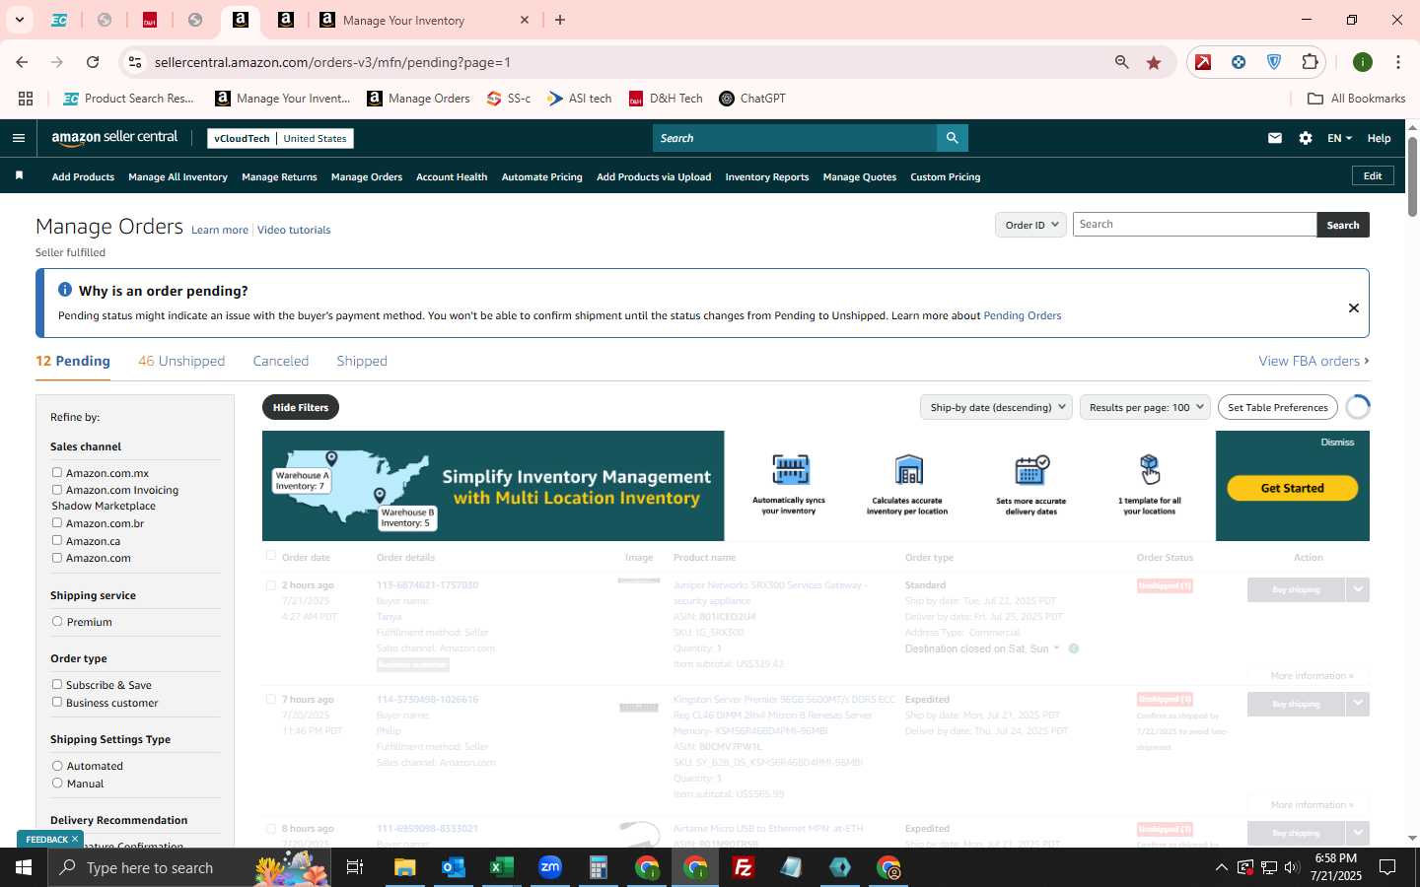This screenshot has height=887, width=1420.
Task: Bookmark this page with the star icon
Action: (1154, 62)
